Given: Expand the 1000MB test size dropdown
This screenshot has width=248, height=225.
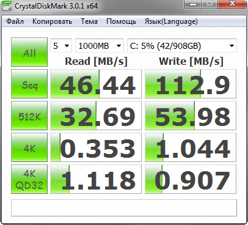Looking at the screenshot, I should (100, 46).
